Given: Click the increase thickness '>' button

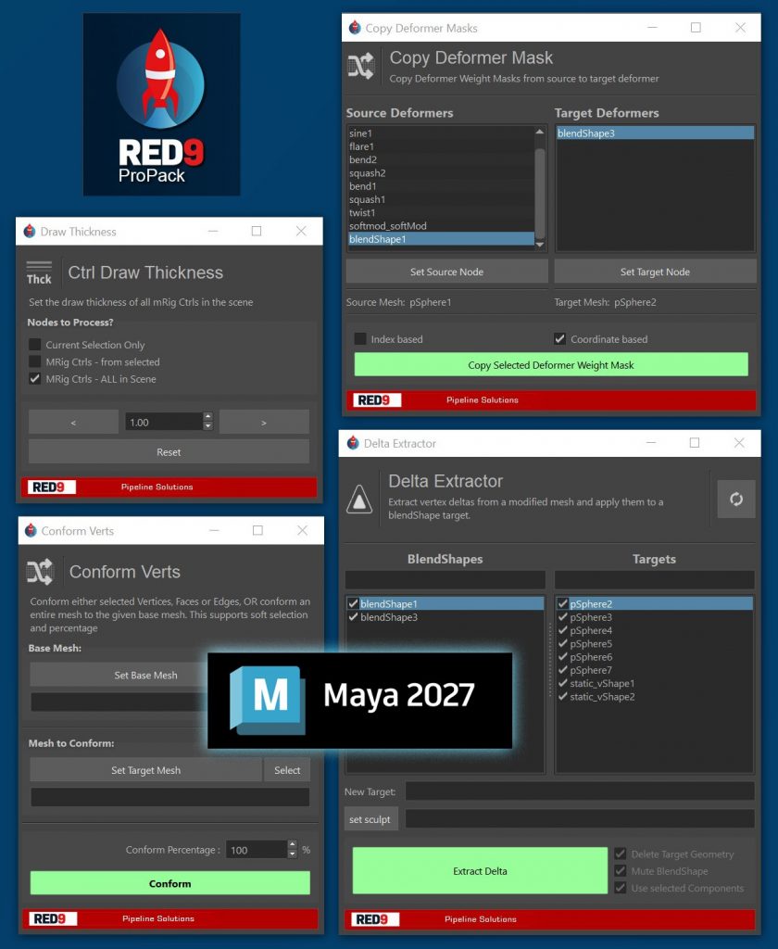Looking at the screenshot, I should click(x=264, y=423).
